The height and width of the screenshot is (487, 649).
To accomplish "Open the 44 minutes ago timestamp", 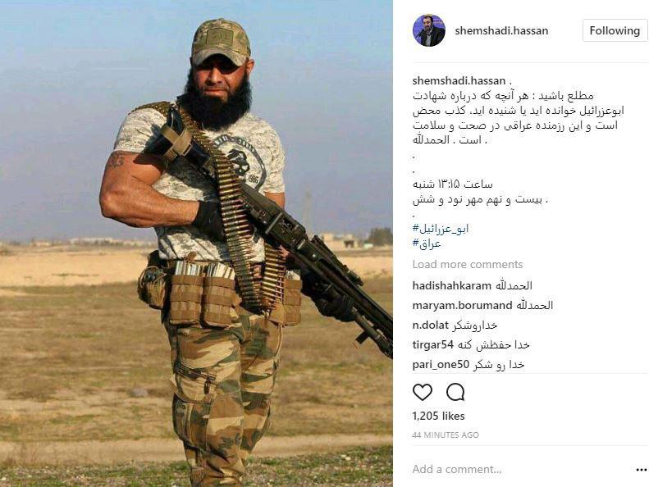I will click(x=446, y=435).
